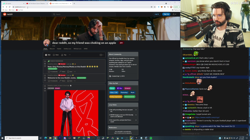Save the 'Note: Only Photos/Memes/Media' post
Viewport: 250px width, 140px height.
(70, 72)
